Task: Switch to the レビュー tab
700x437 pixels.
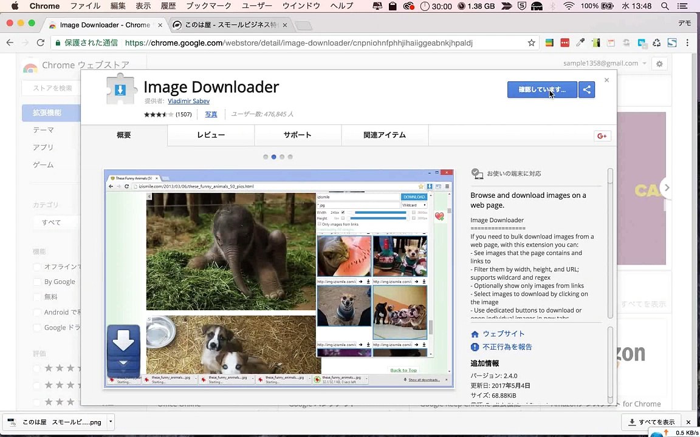Action: [x=211, y=135]
